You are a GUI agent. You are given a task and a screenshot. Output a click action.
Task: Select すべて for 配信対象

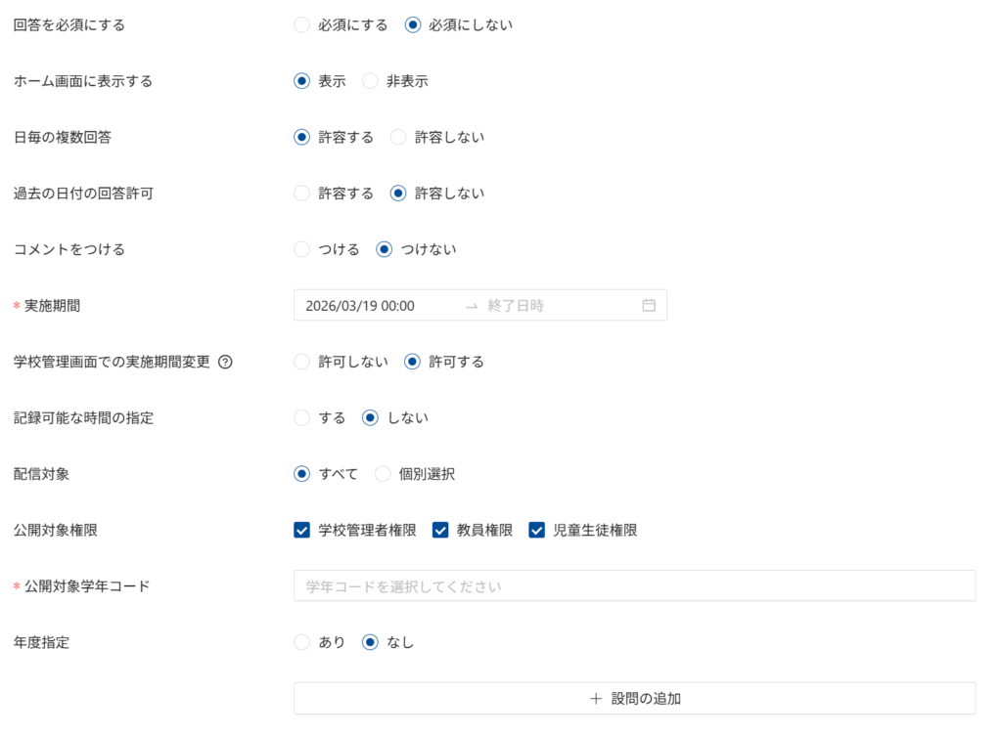tap(302, 474)
